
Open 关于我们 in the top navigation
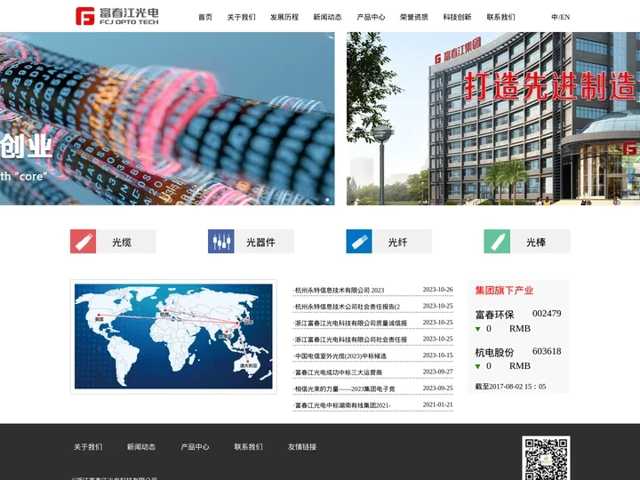click(241, 17)
